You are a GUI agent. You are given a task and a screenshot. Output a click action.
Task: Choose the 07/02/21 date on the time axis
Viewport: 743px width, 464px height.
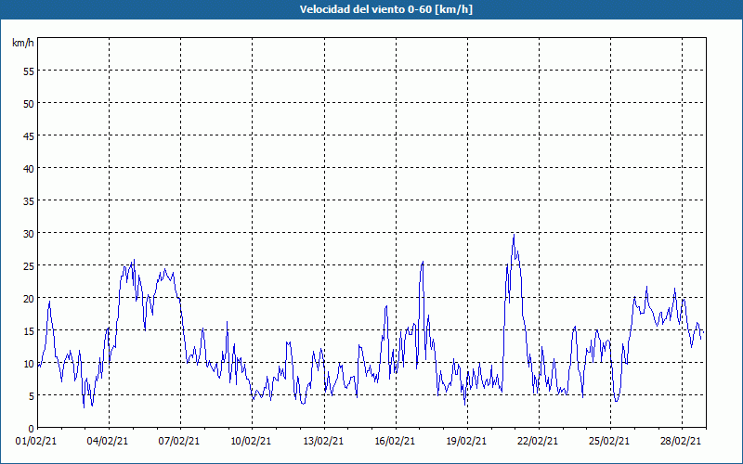tap(180, 442)
